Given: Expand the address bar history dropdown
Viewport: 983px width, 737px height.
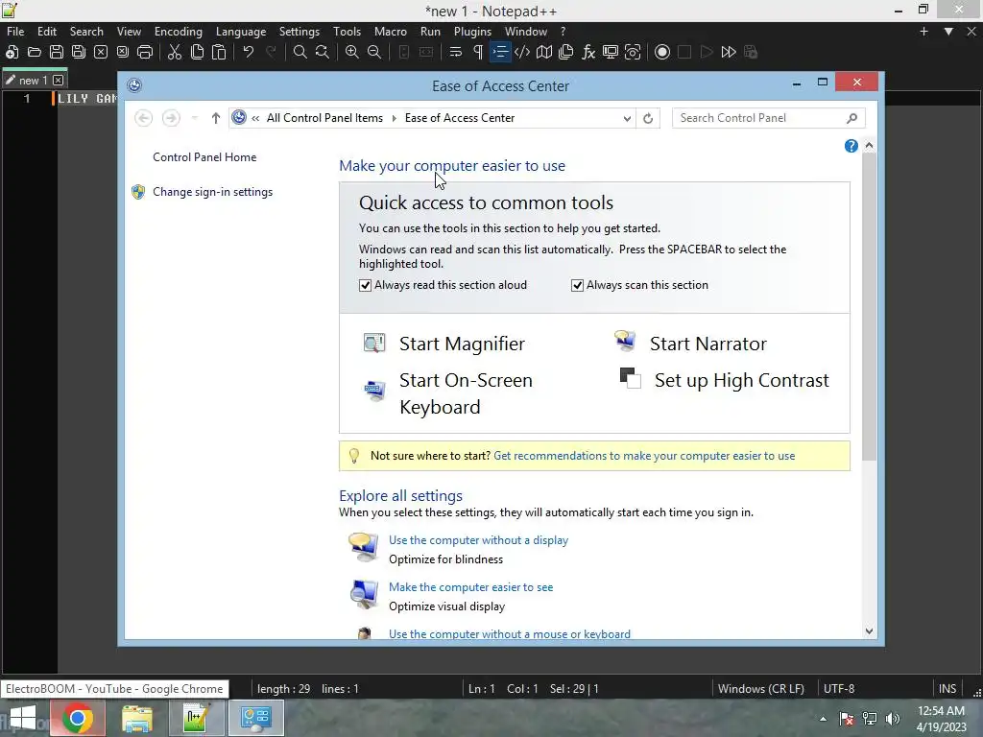Looking at the screenshot, I should [626, 118].
